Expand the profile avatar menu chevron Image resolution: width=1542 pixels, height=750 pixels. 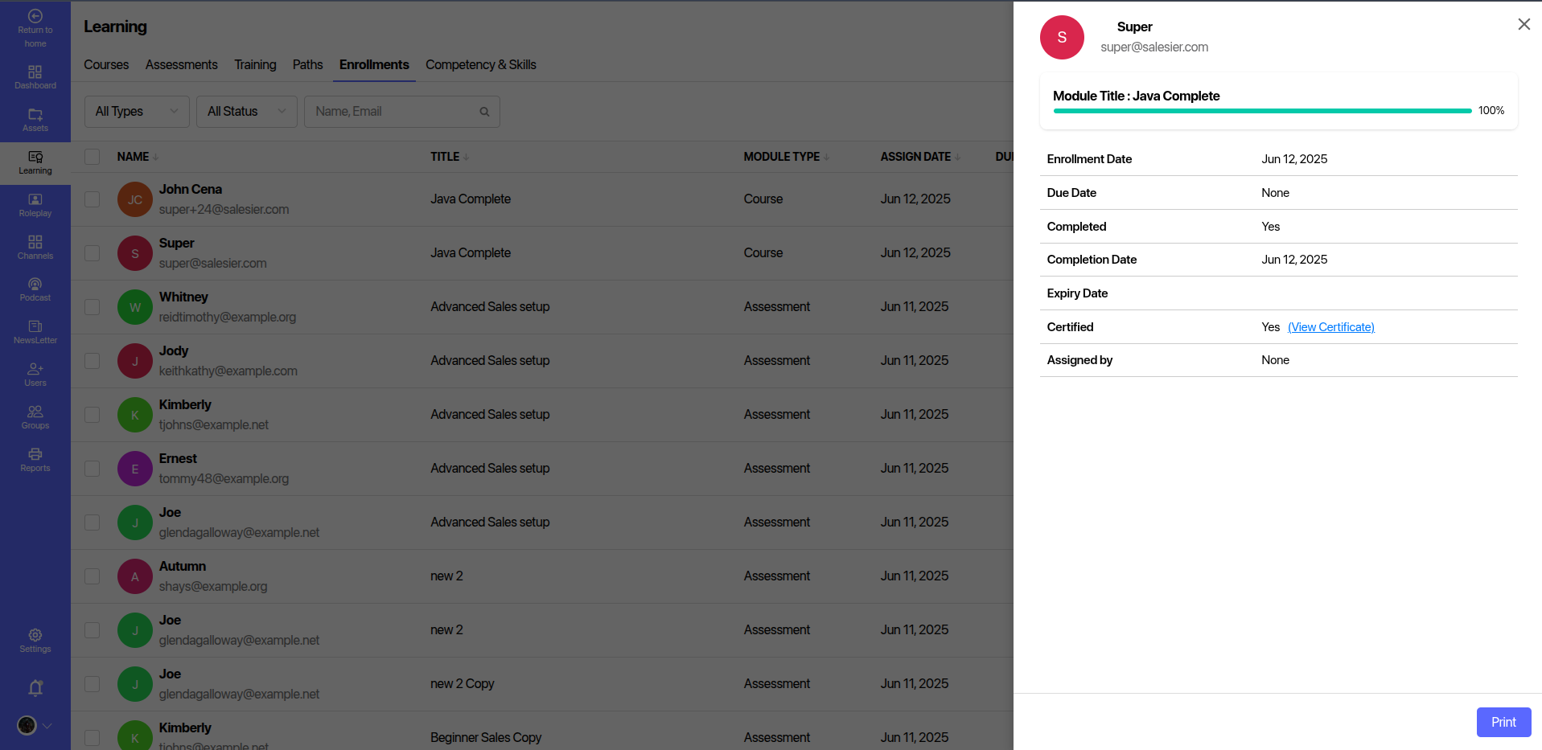point(47,726)
